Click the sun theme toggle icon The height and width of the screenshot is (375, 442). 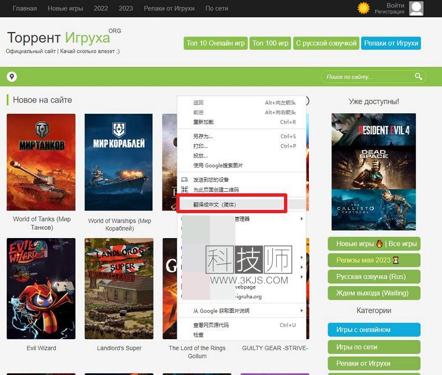[x=364, y=8]
